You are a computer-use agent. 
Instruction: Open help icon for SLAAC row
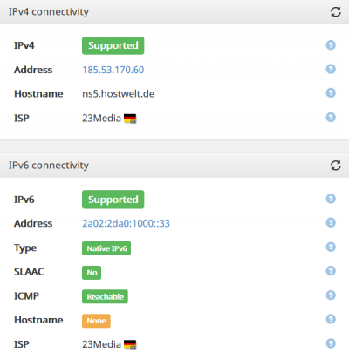point(331,271)
